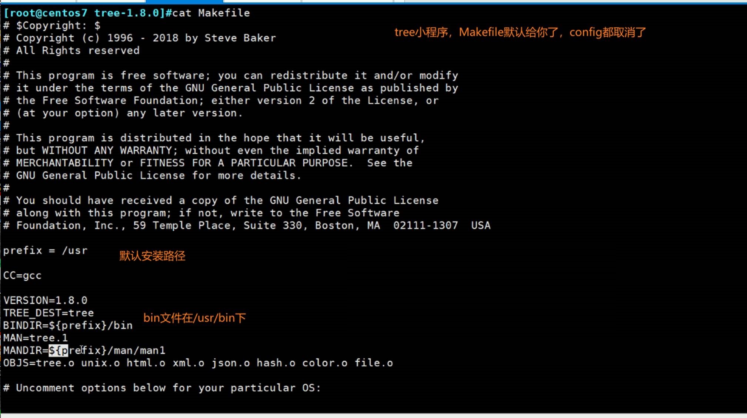Click the highlighted '${p' selection in MANDIR

coord(58,351)
